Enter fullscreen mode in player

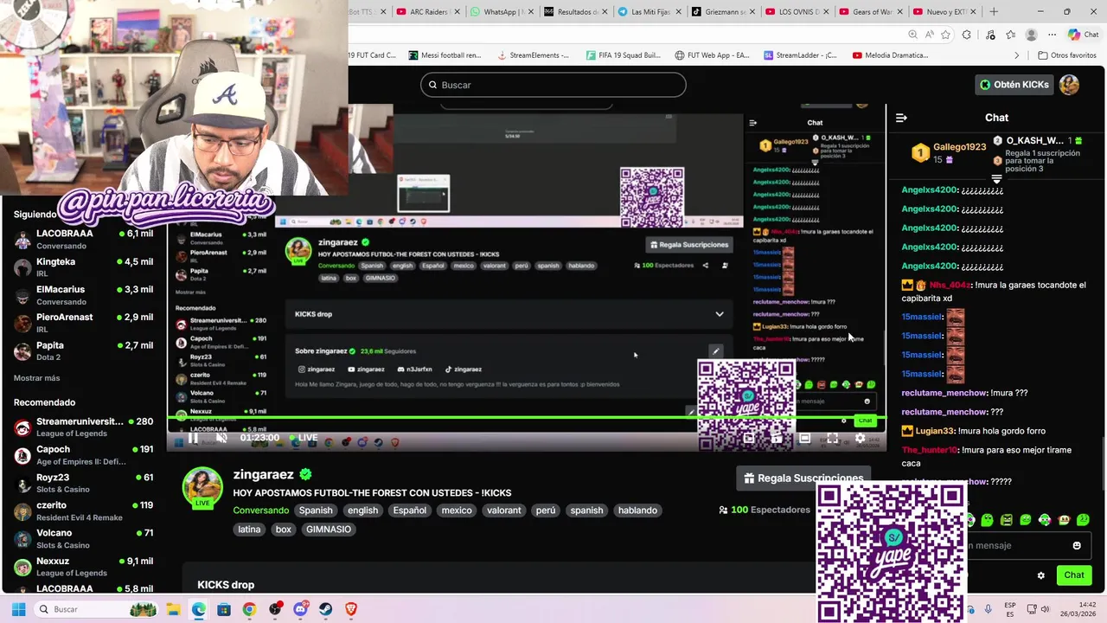click(832, 438)
